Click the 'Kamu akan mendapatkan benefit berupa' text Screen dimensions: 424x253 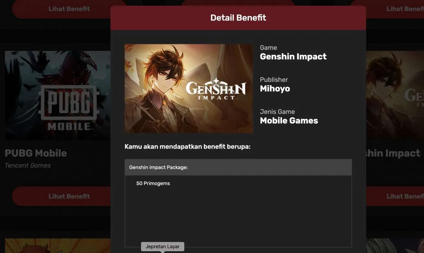coord(188,146)
